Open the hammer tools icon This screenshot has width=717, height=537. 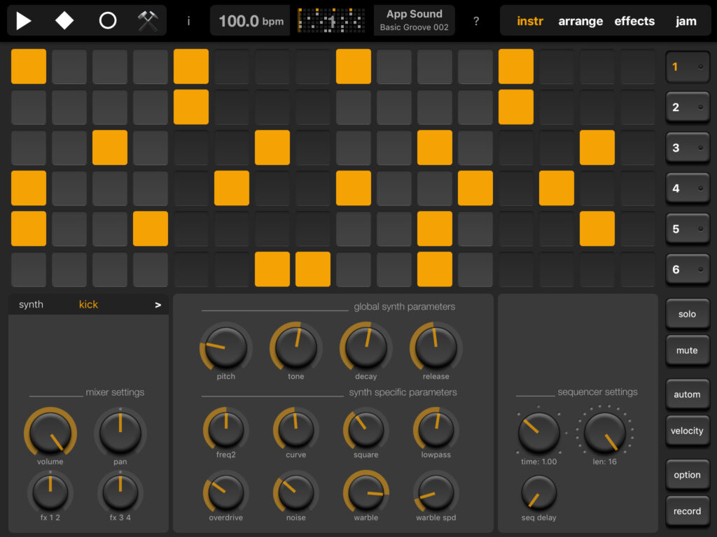148,21
